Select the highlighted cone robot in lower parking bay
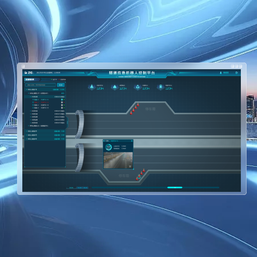This screenshot has width=257, height=257. [139, 176]
